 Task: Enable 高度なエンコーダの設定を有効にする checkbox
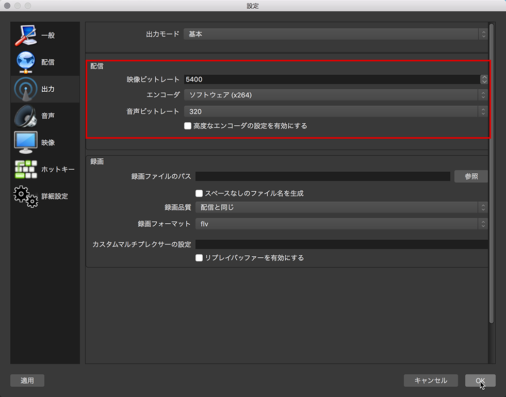click(188, 126)
